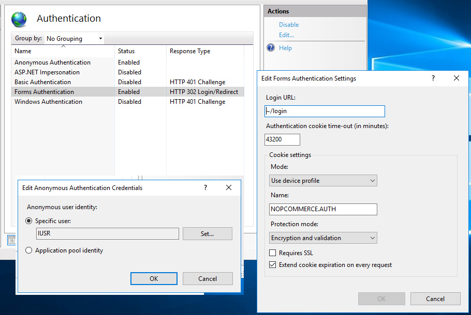Click the Authentication globe icon
The width and height of the screenshot is (471, 315).
pos(19,19)
